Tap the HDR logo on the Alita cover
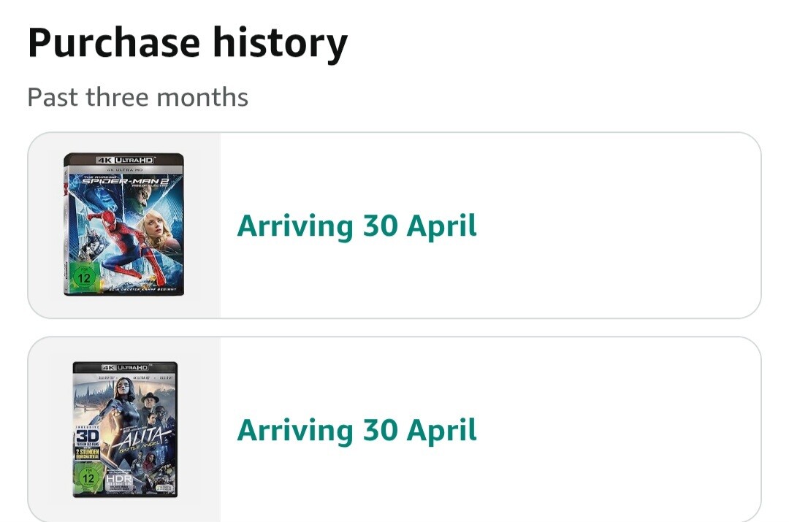 (x=119, y=480)
